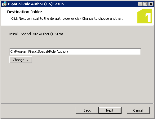Viewport: 155px width, 119px height.
Task: Close the Setup window with the X
Action: 151,4
